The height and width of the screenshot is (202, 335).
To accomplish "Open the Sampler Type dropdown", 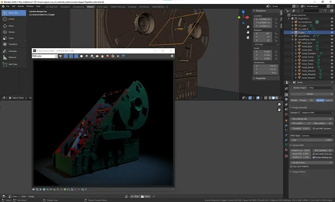I will click(317, 113).
